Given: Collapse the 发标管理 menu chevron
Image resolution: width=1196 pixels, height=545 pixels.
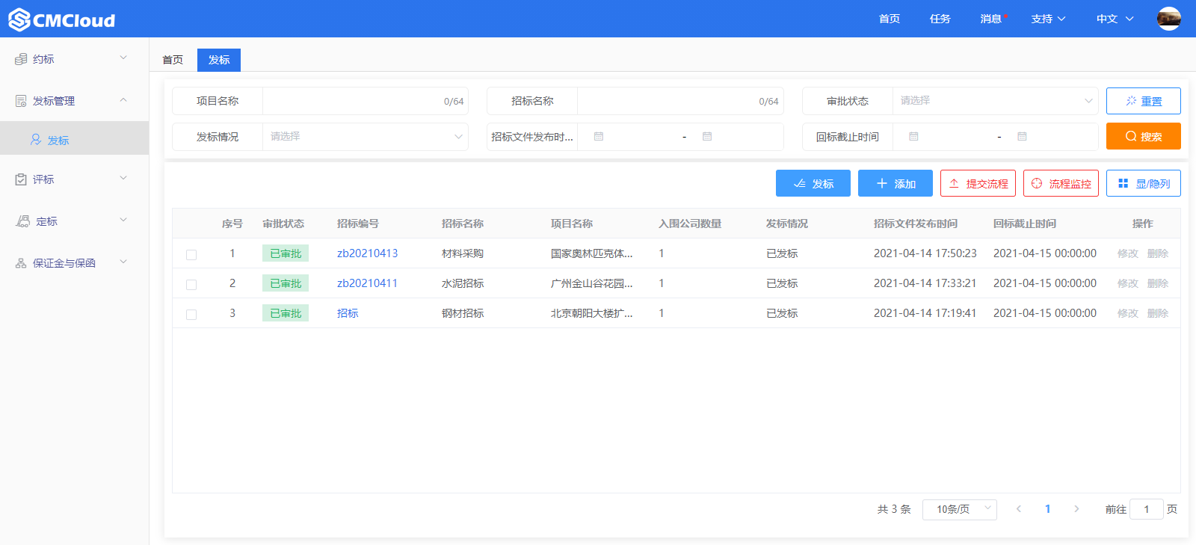Looking at the screenshot, I should 123,99.
